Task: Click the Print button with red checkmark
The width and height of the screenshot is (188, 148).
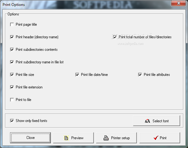Action: point(160,138)
